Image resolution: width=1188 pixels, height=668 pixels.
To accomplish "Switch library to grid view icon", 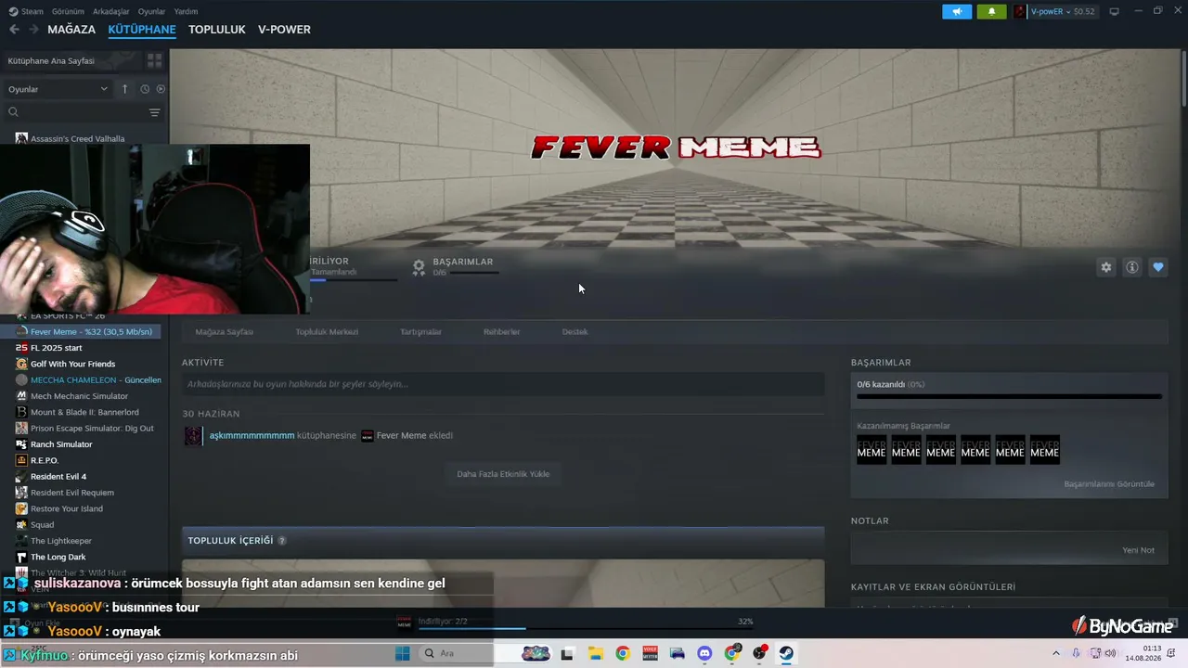I will point(154,60).
